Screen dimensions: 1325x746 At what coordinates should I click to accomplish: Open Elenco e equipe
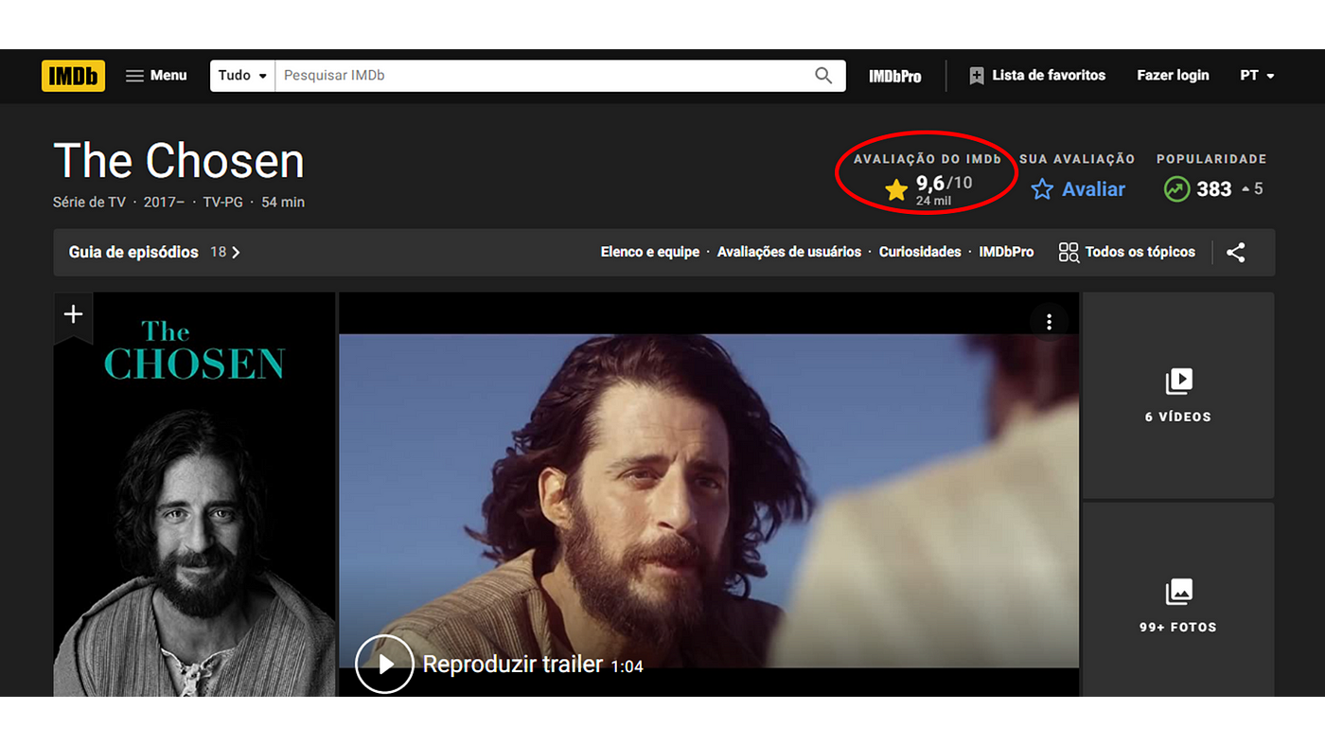pyautogui.click(x=650, y=252)
